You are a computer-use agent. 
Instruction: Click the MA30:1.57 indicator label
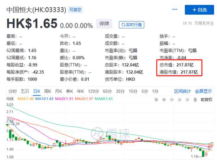[84, 99]
